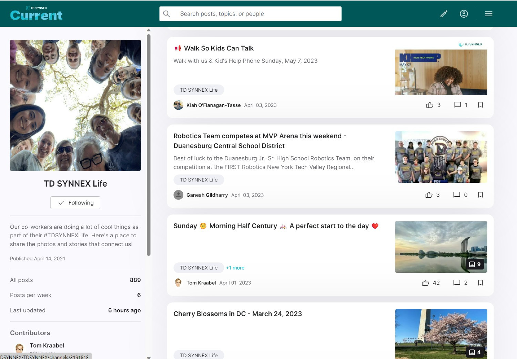517x359 pixels.
Task: Like the Robotics Team post
Action: 429,195
